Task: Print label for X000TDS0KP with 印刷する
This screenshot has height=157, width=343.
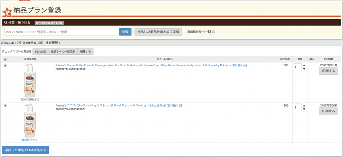Action: [329, 111]
